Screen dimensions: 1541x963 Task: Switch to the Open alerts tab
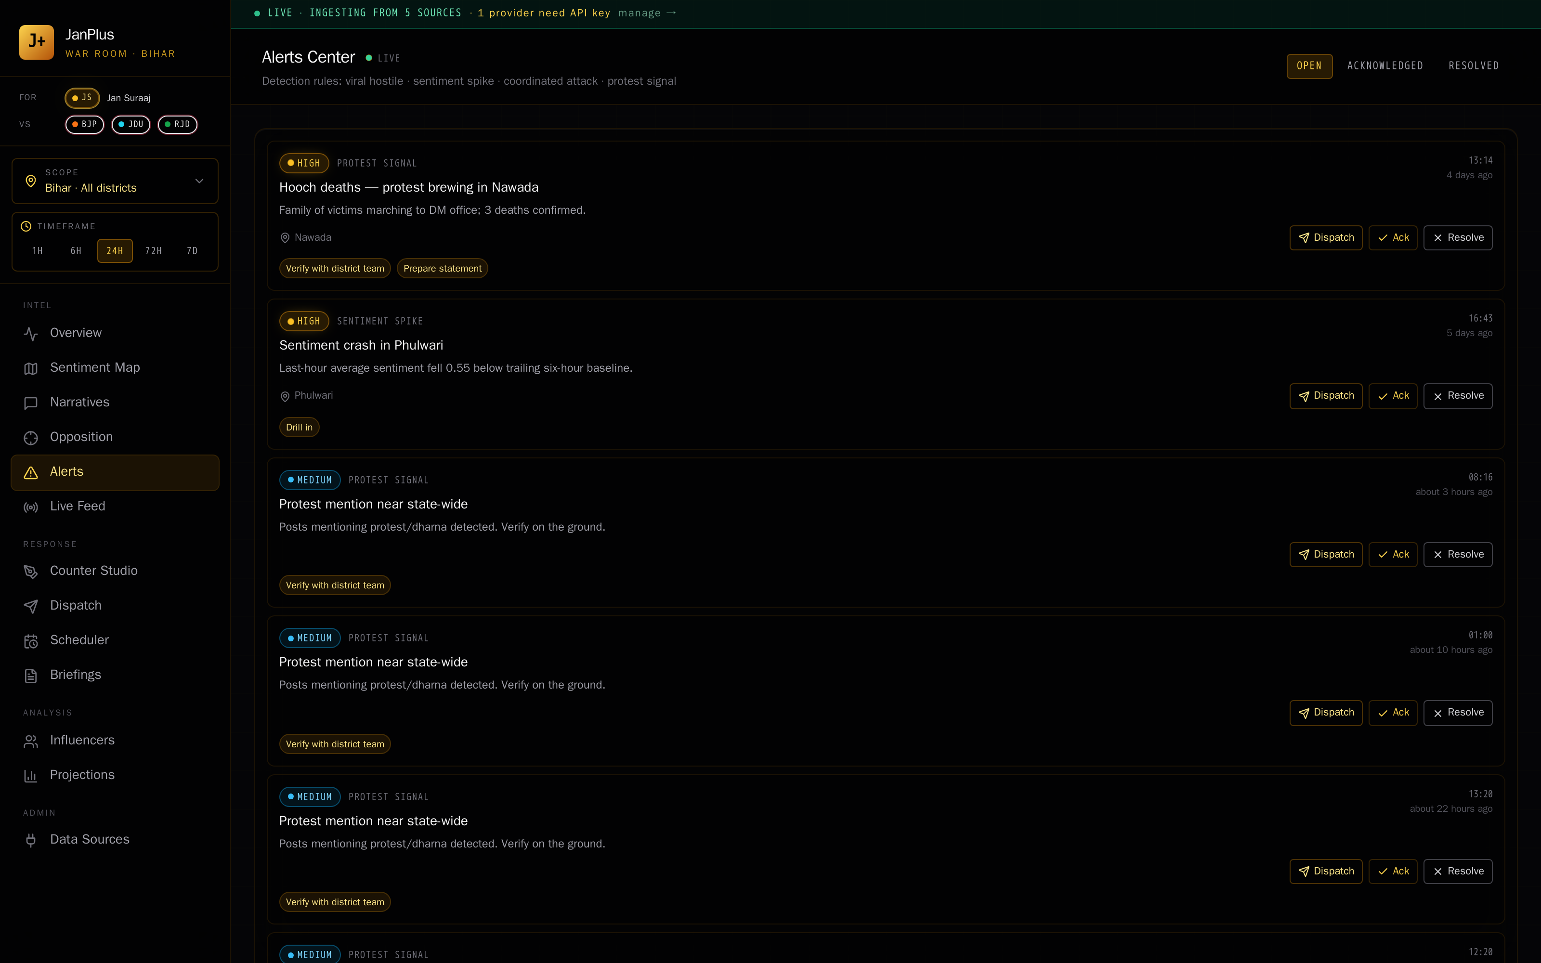(1309, 66)
